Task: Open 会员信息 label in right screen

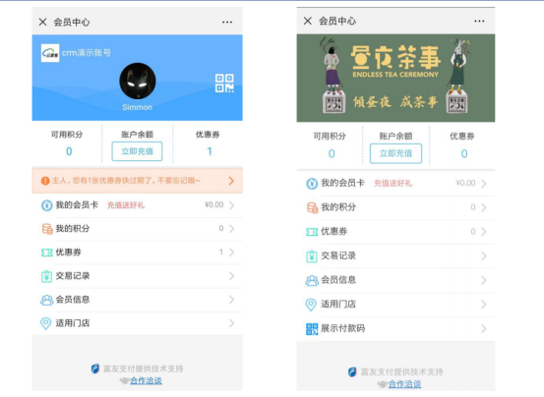Action: 338,279
